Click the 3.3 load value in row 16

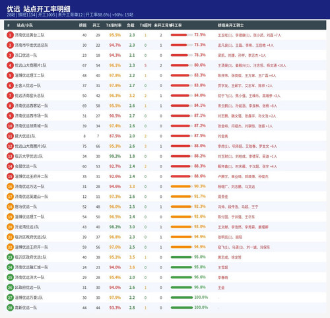click(x=132, y=187)
